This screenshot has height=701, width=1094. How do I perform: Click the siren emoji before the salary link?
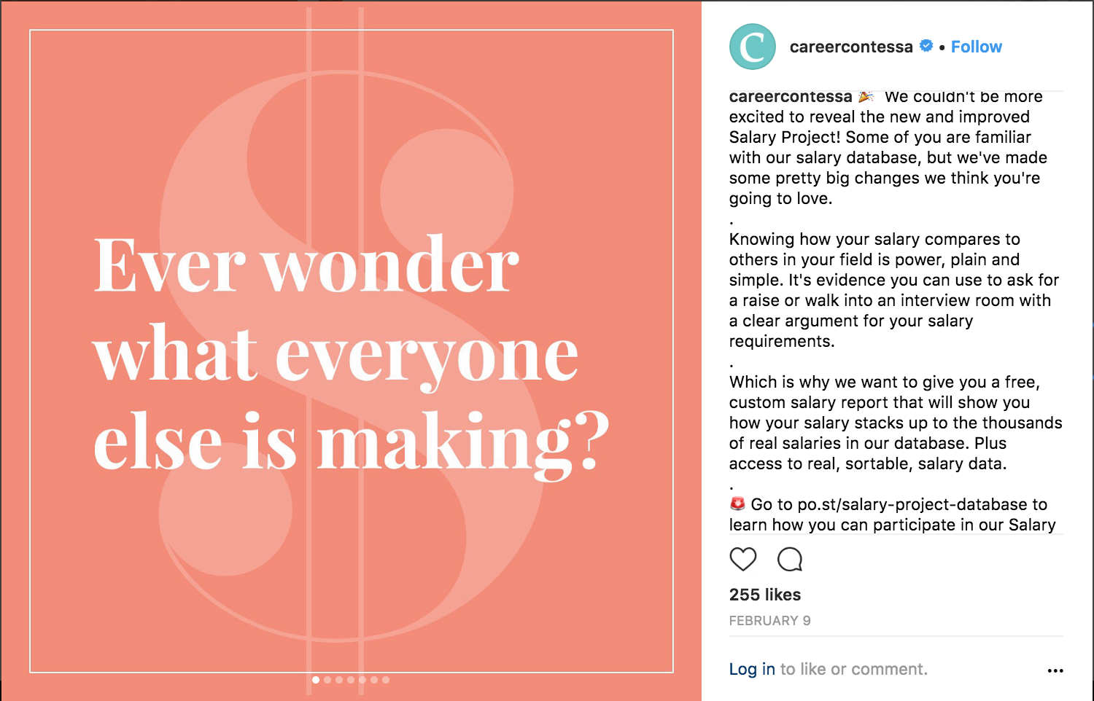[737, 504]
